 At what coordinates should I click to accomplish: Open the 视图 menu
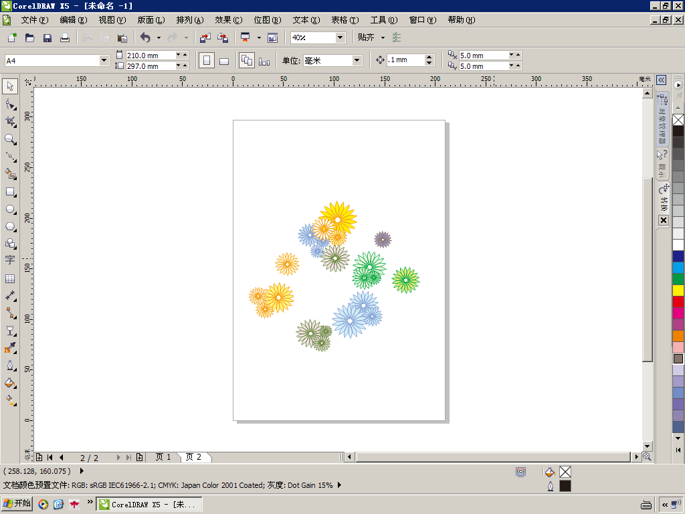pos(112,20)
